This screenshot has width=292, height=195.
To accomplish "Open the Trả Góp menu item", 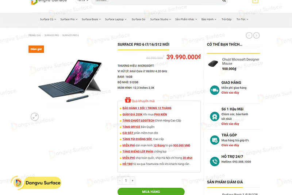I will coord(226,19).
